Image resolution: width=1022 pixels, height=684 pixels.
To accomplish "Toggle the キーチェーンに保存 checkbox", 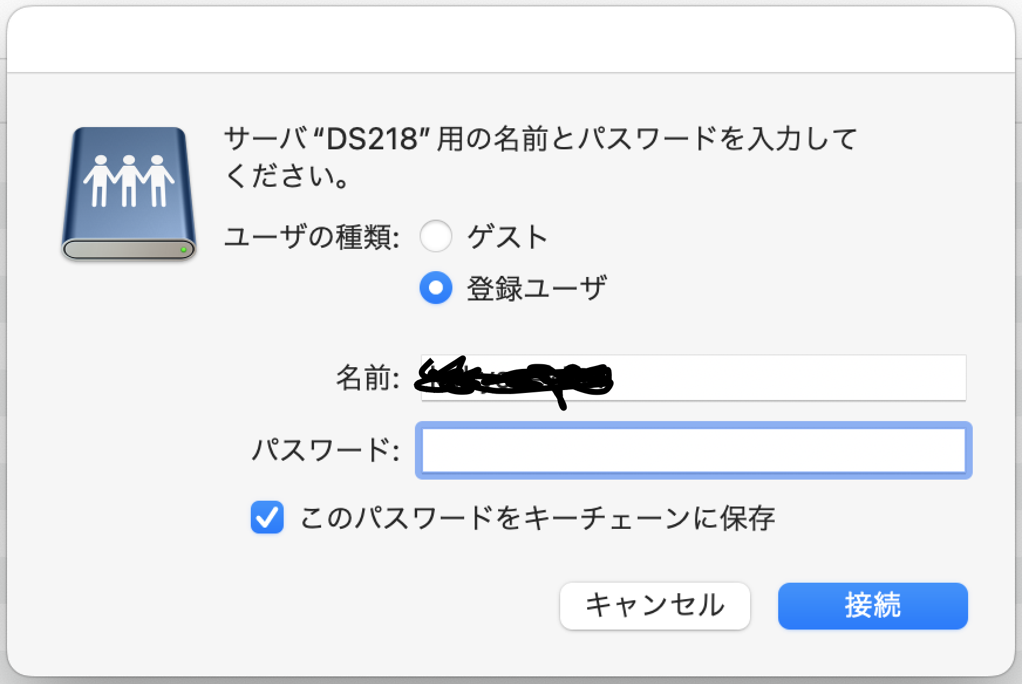I will tap(267, 518).
